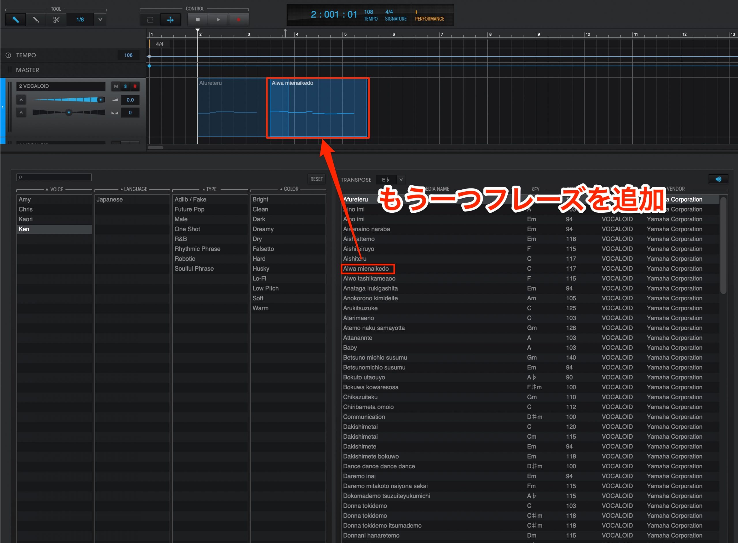Open the 1/8 quantize dropdown arrow

point(100,20)
